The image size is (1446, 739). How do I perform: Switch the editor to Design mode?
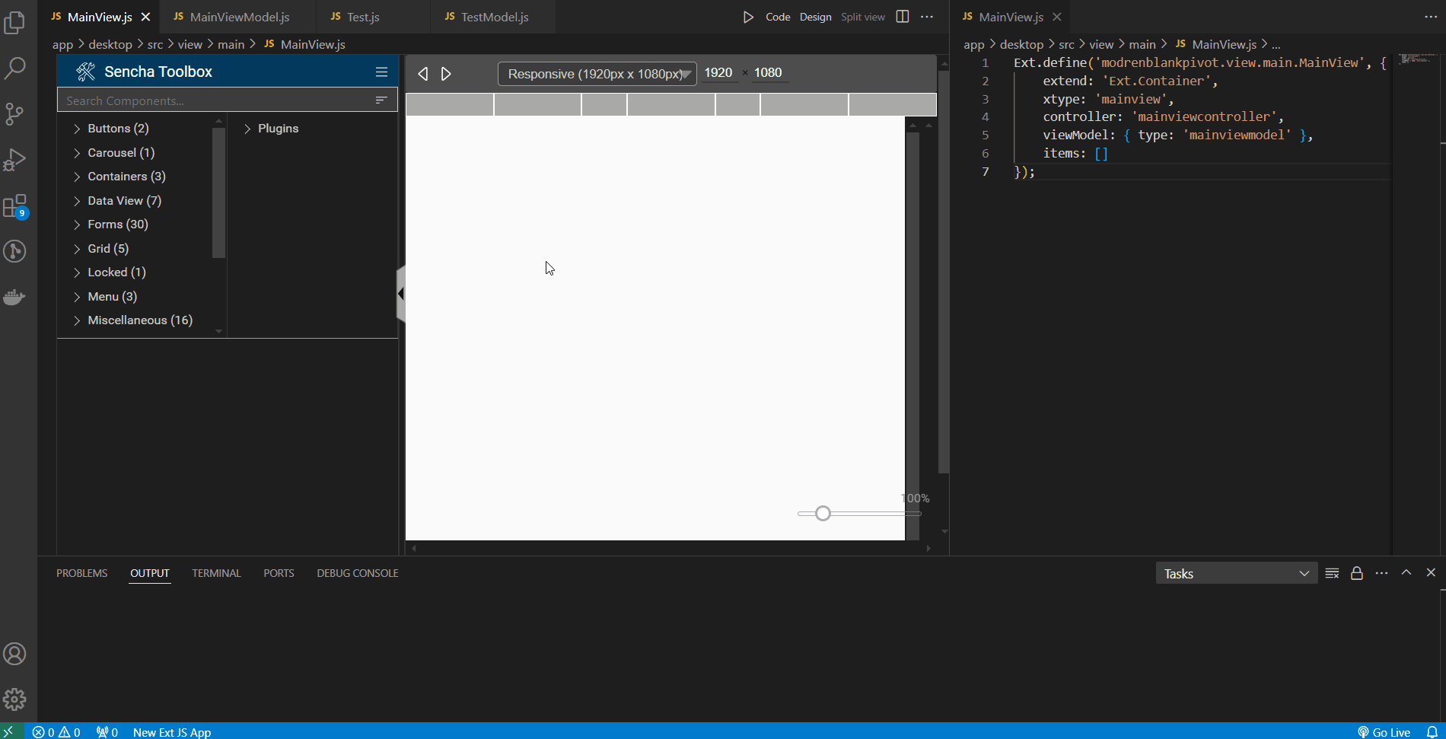click(x=815, y=16)
